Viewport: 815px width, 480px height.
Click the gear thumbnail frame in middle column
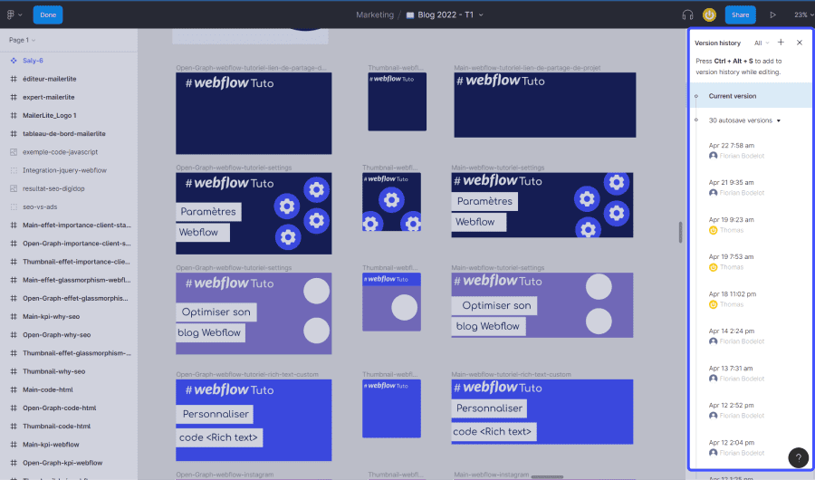click(391, 202)
